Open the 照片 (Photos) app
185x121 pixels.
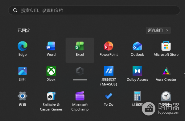coord(23,74)
